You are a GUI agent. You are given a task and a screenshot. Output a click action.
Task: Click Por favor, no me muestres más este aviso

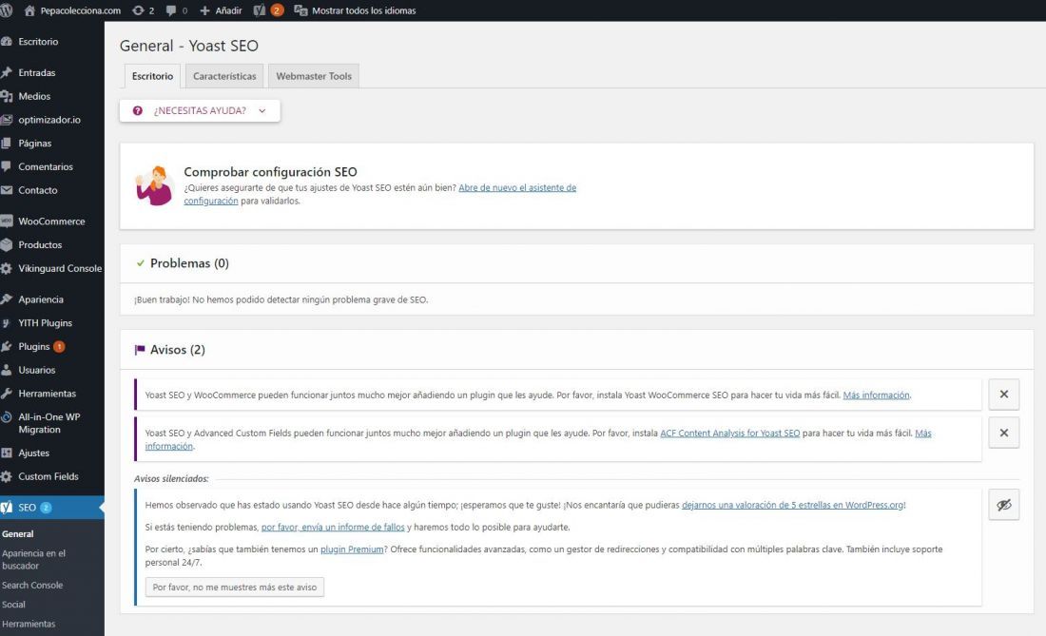(x=235, y=588)
